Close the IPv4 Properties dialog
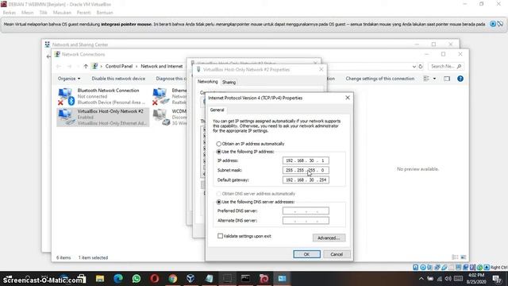508x286 pixels. click(x=348, y=98)
